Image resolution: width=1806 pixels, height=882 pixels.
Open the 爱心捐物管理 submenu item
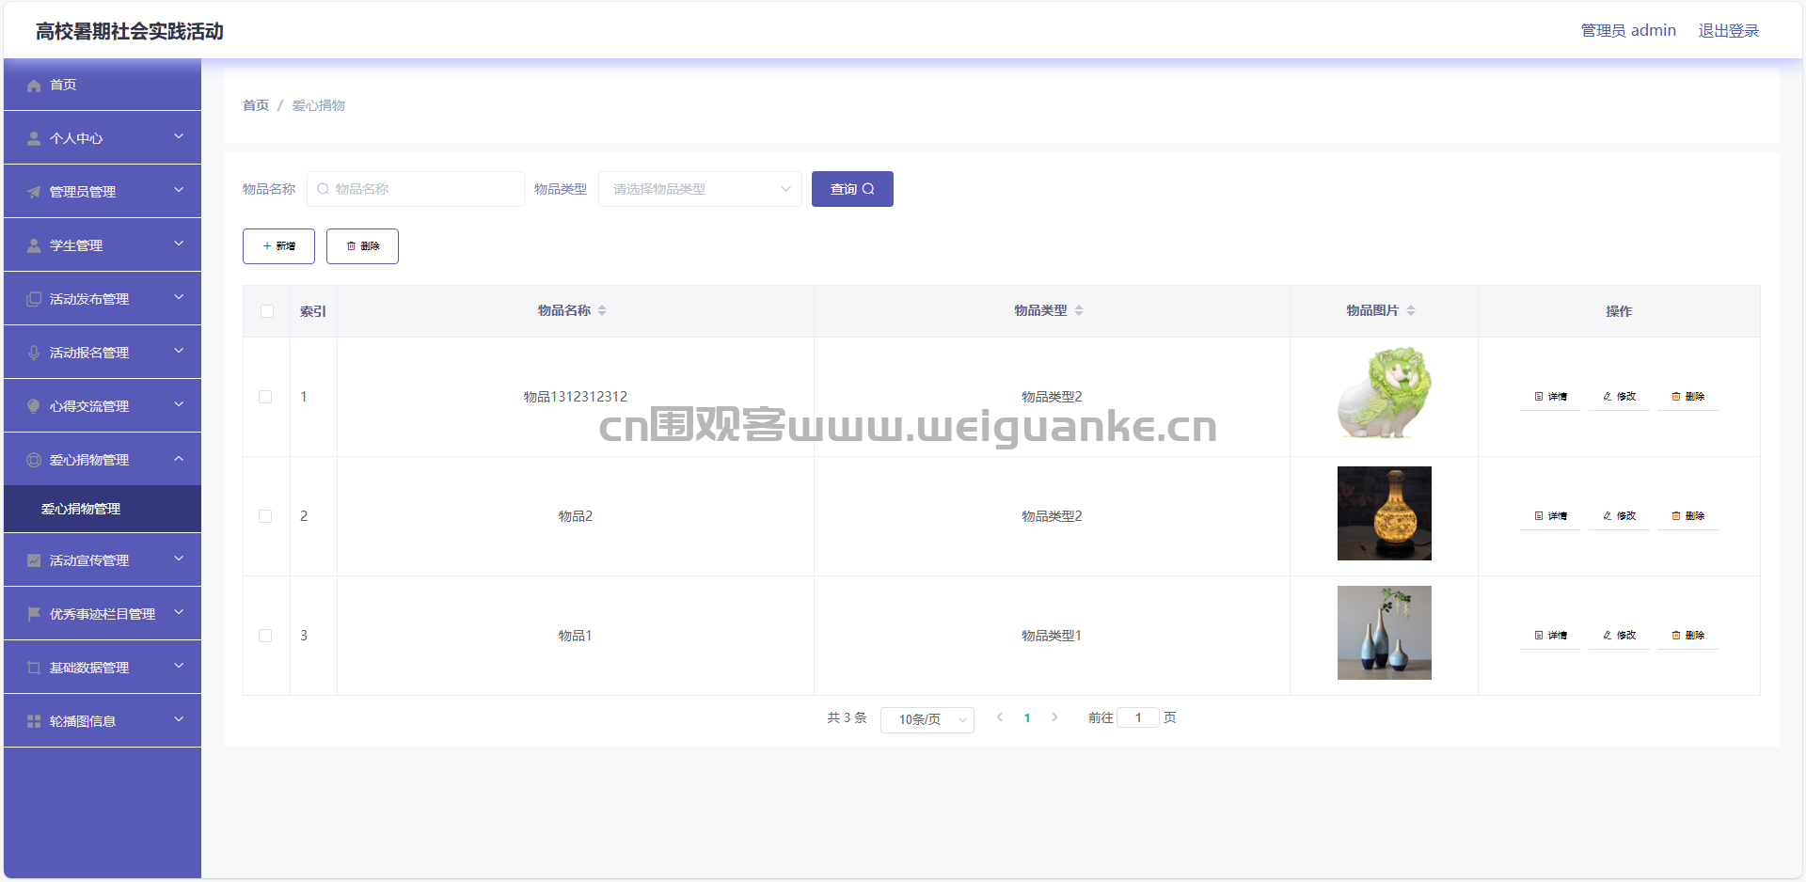81,509
